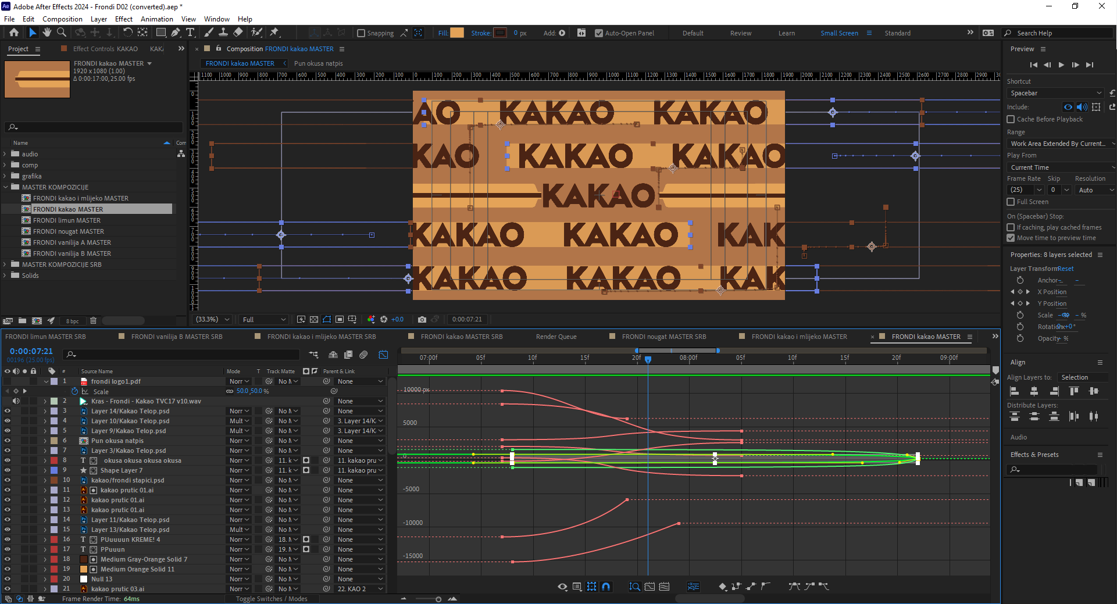This screenshot has width=1117, height=604.
Task: Switch to 'Render Queue' tab
Action: point(556,337)
